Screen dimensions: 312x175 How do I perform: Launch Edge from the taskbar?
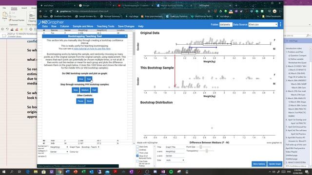click(x=28, y=172)
